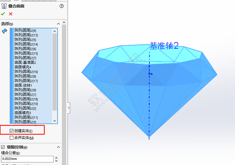Viewport: 235px width, 165px height.
Task: Select 阵列(圆周)2[11] in the list
Action: pyautogui.click(x=26, y=117)
